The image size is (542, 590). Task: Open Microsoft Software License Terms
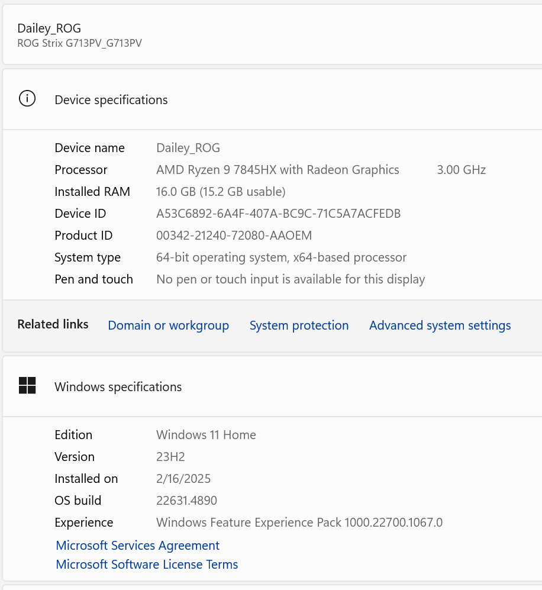pyautogui.click(x=147, y=565)
